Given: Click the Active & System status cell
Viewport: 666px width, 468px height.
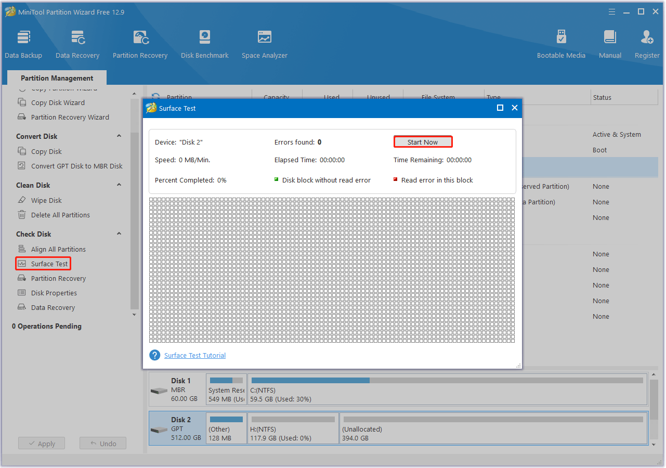Looking at the screenshot, I should tap(617, 134).
